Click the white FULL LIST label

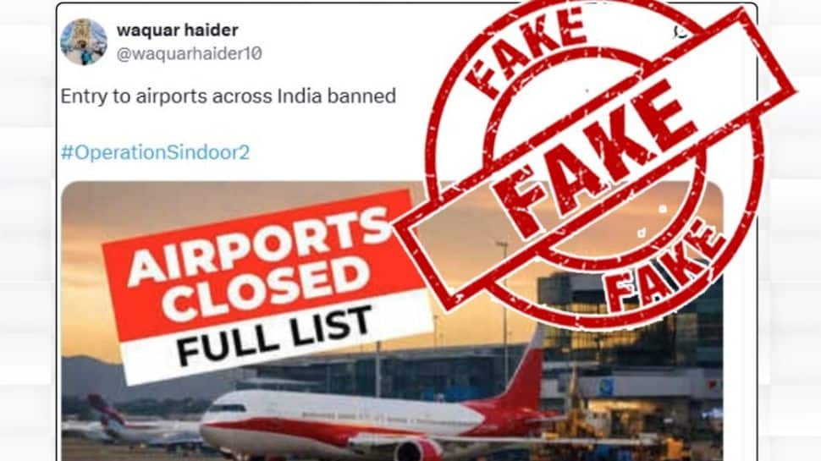click(x=275, y=336)
